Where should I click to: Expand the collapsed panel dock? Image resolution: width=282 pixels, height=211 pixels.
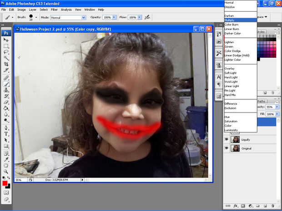click(221, 25)
